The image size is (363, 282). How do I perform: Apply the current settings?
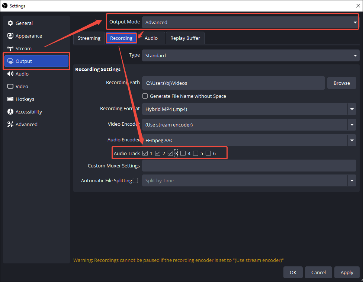(347, 272)
